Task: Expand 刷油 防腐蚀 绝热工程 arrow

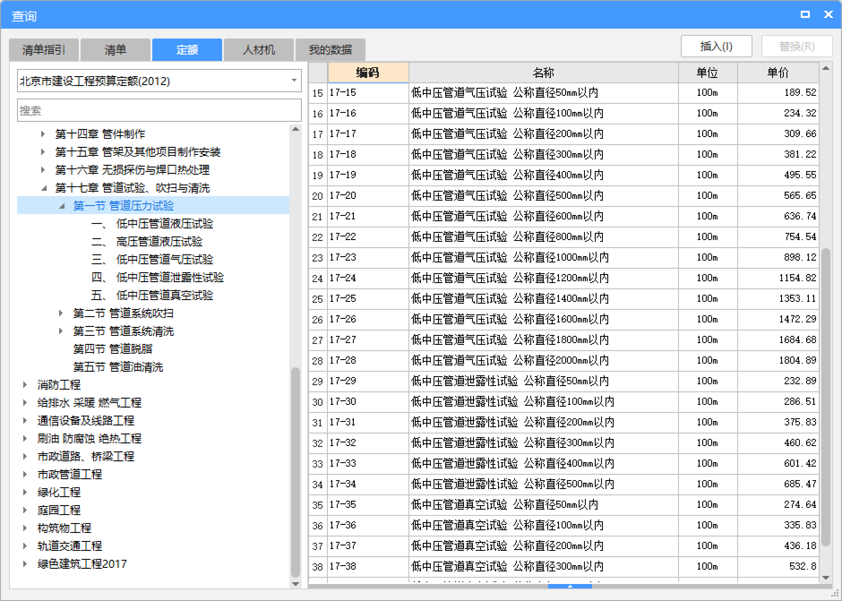Action: (25, 438)
